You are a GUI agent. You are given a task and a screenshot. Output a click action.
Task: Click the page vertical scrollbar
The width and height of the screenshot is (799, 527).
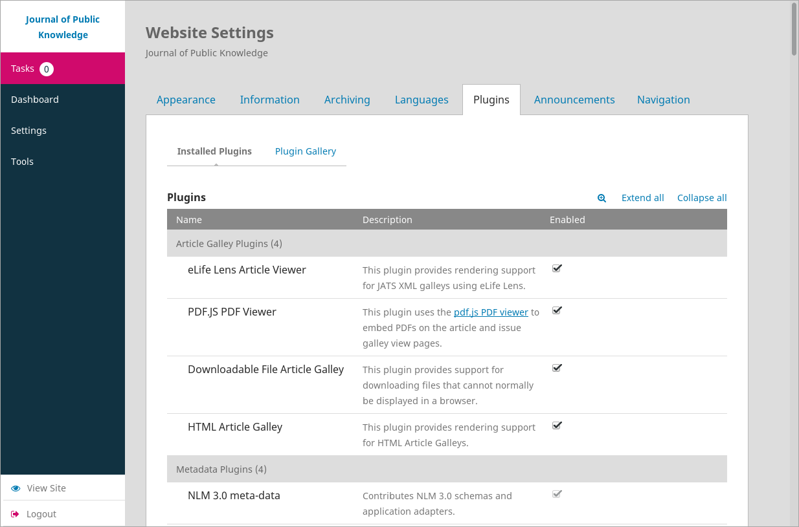tap(794, 29)
